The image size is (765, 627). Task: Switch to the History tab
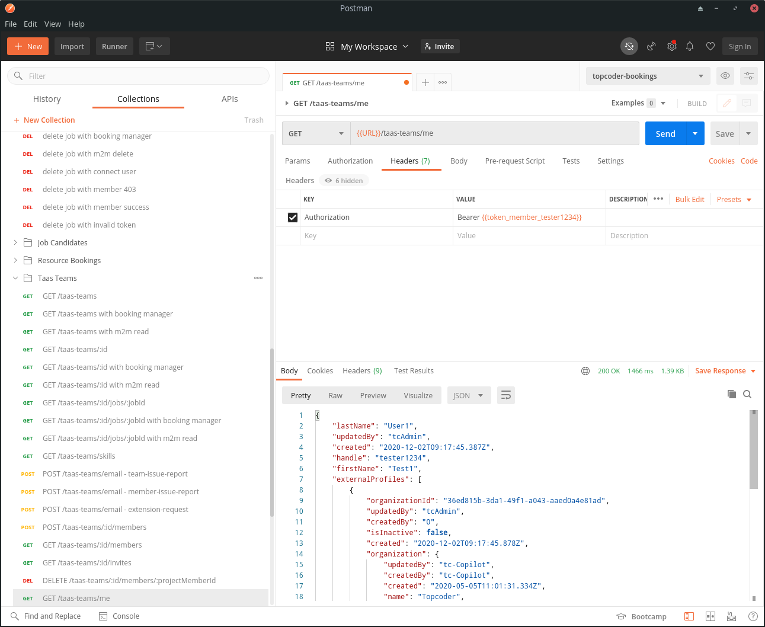pyautogui.click(x=47, y=99)
